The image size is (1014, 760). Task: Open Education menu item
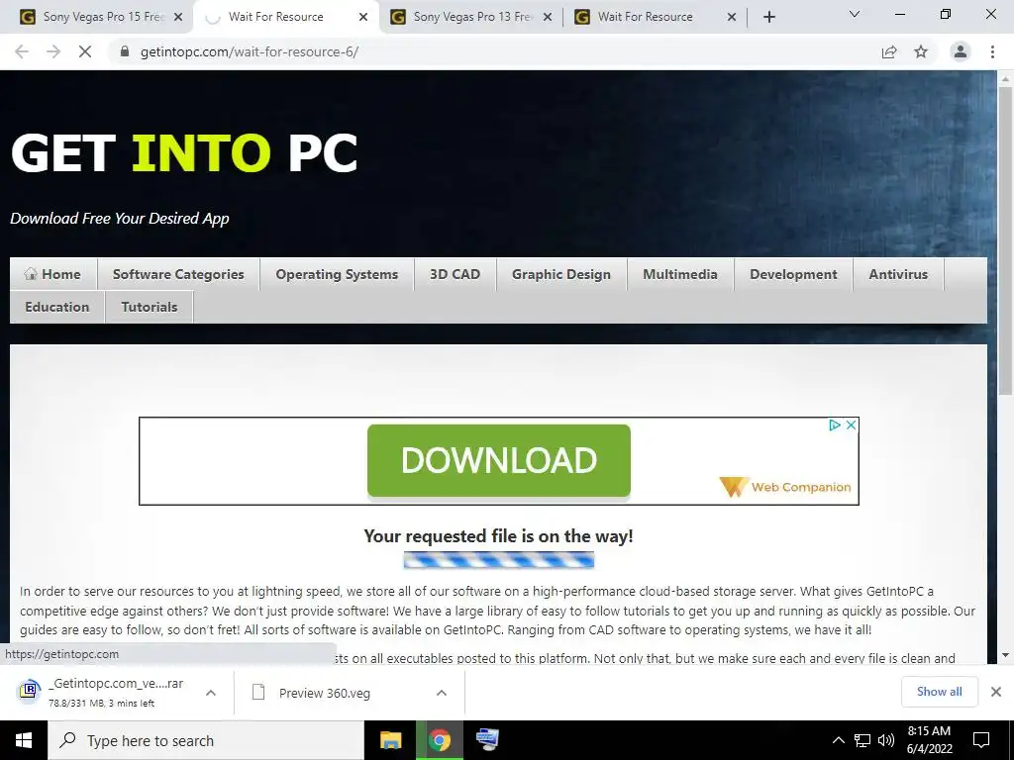click(x=56, y=307)
